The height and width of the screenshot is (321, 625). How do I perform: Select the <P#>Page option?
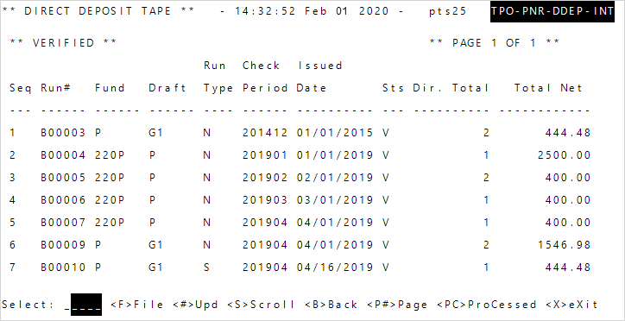[x=397, y=305]
